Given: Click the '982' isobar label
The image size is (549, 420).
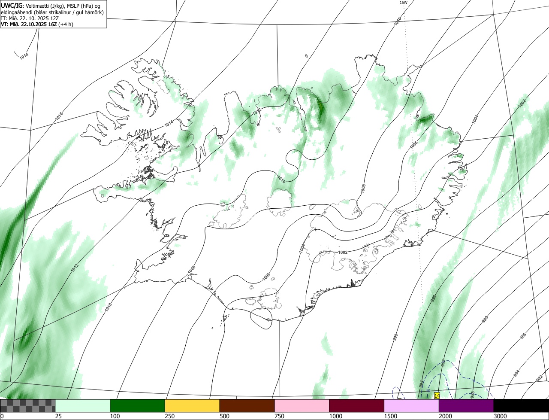Looking at the screenshot, I should [x=539, y=378].
